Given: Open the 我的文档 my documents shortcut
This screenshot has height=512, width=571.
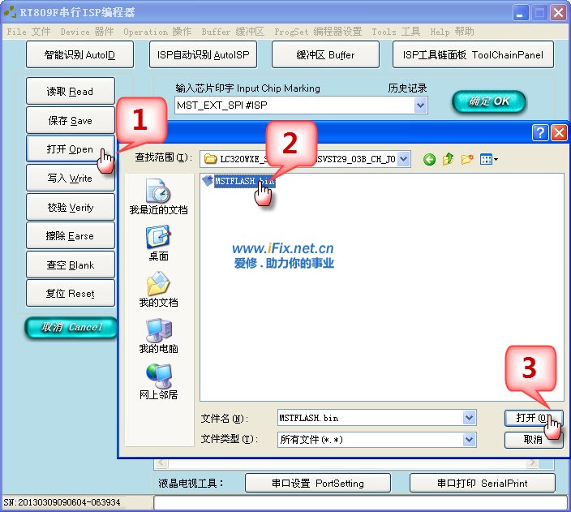Looking at the screenshot, I should pos(158,290).
